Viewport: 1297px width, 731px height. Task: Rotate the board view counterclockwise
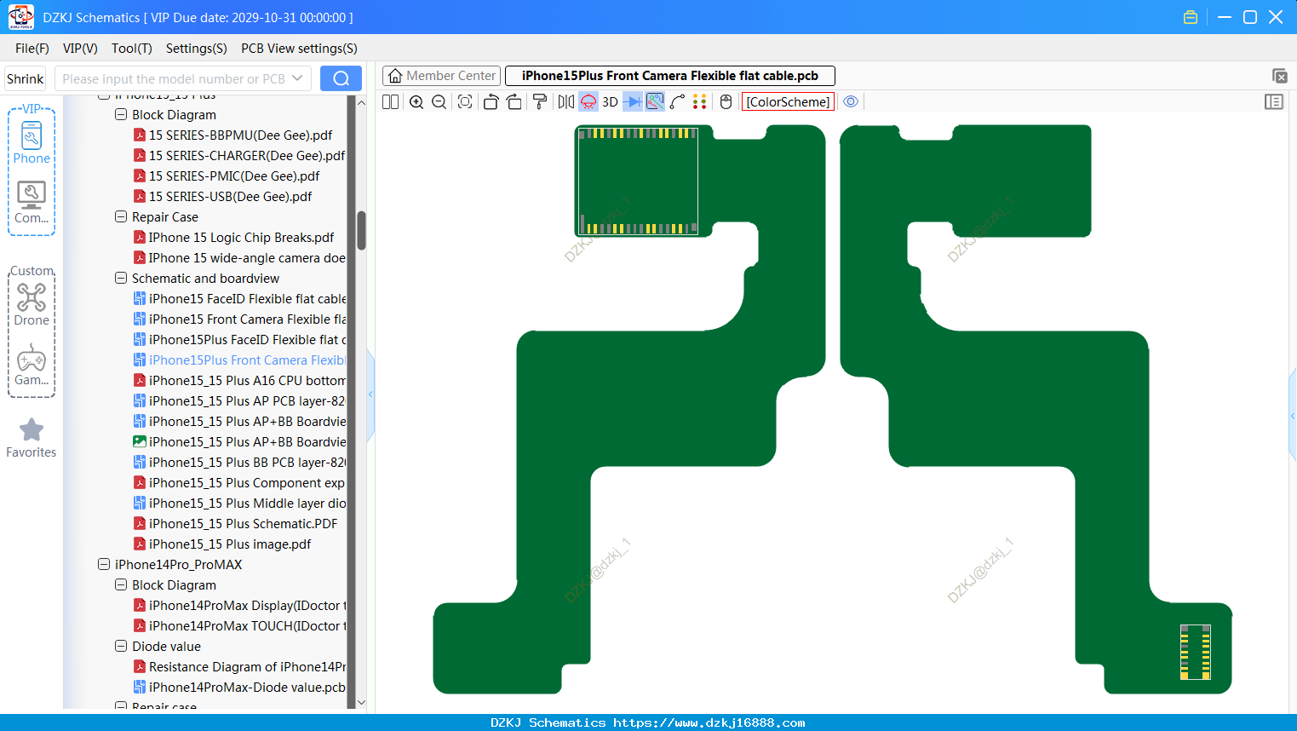pyautogui.click(x=491, y=101)
